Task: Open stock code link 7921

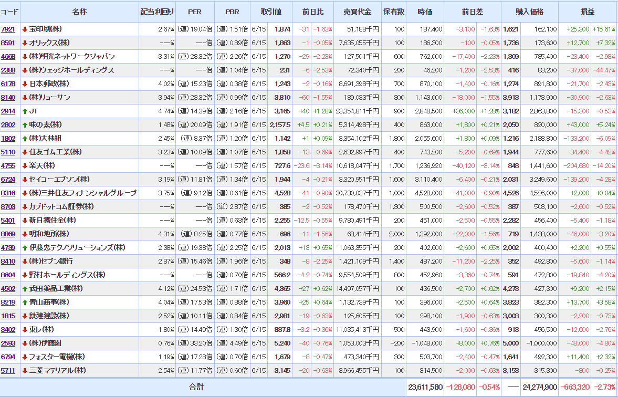Action: pos(8,29)
